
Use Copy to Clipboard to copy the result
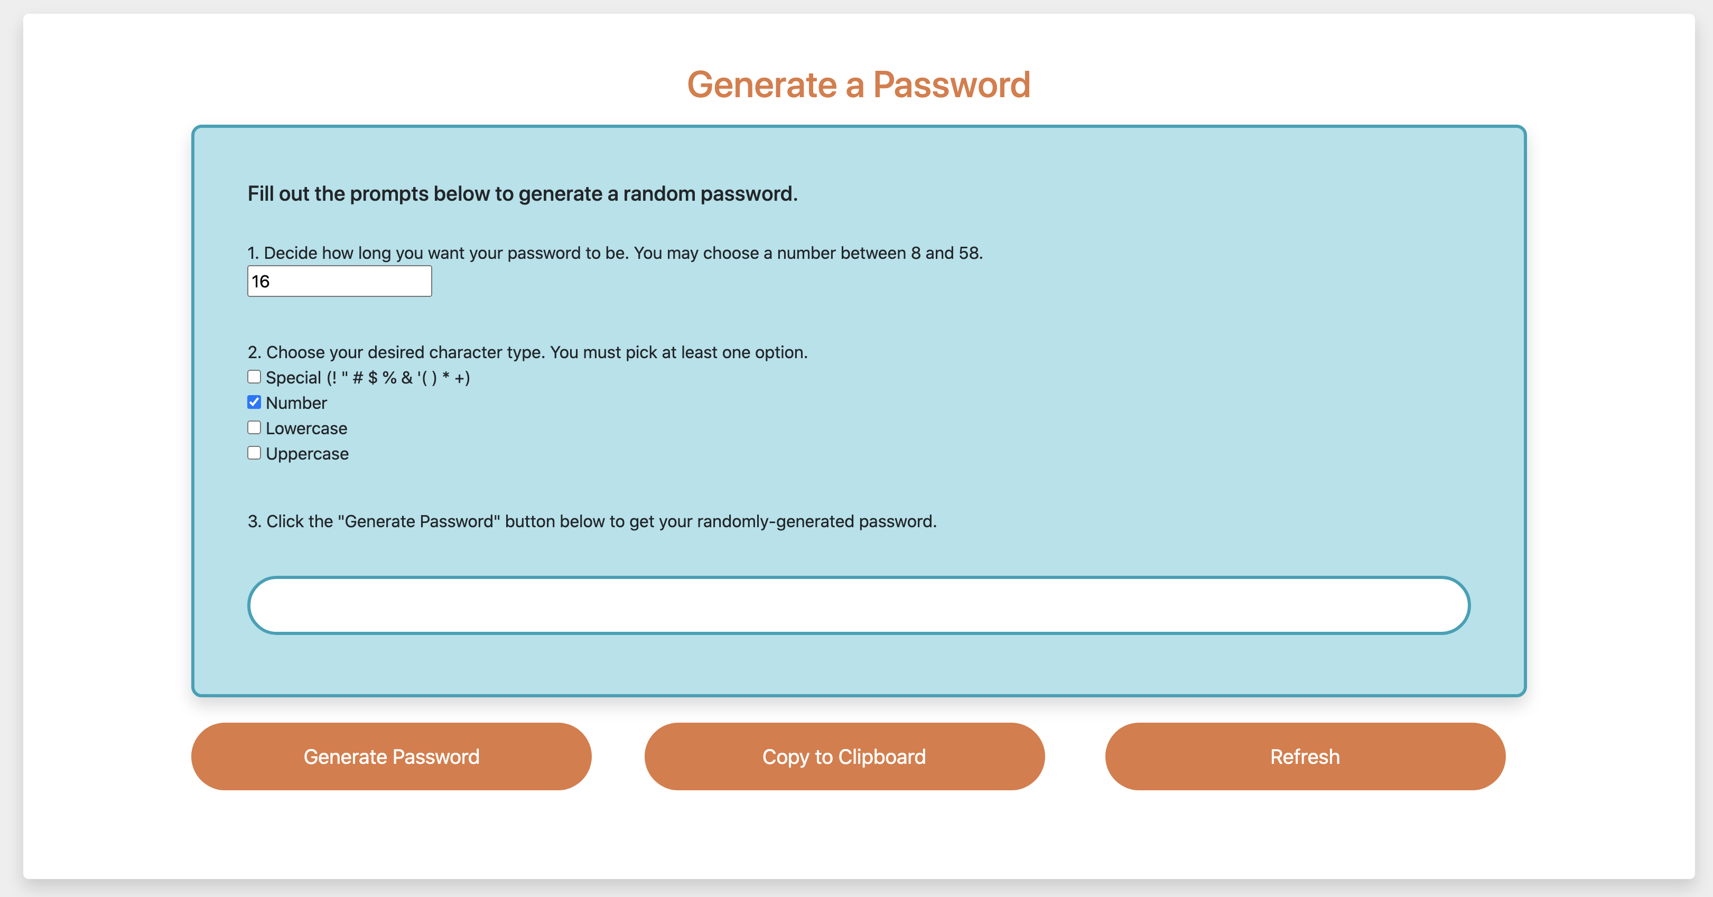[843, 756]
